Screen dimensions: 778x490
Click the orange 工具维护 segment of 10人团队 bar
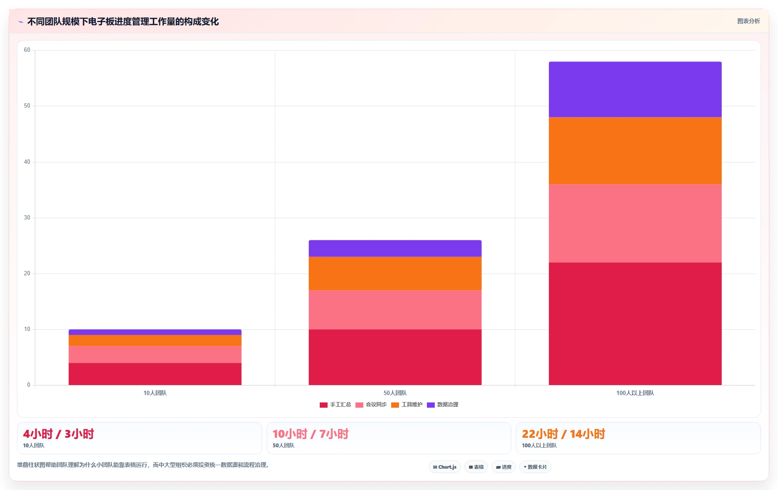[155, 341]
